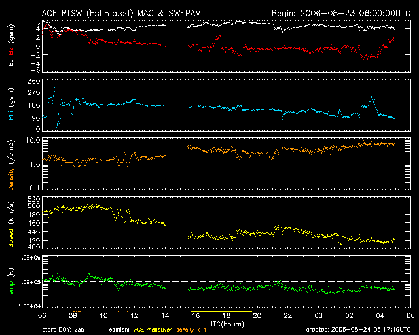Click the "440" speed tick label
419x335 pixels.
34,232
